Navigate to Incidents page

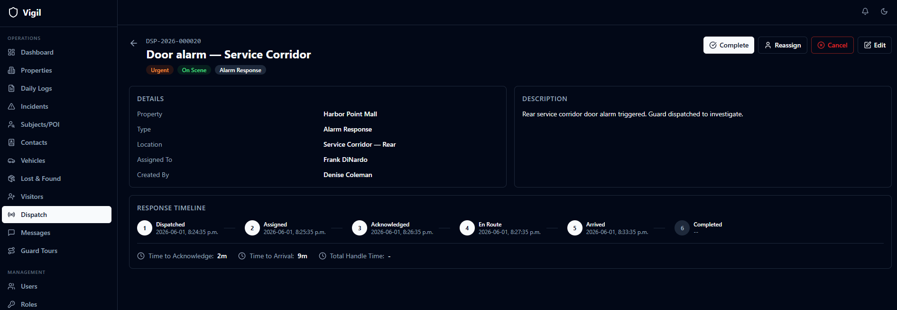tap(56, 106)
